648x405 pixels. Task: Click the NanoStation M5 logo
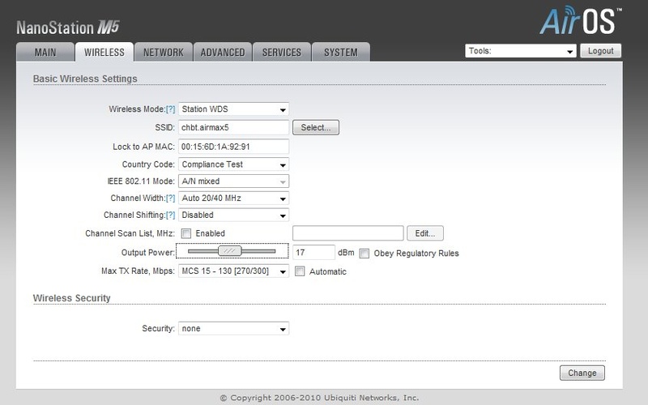tap(68, 28)
